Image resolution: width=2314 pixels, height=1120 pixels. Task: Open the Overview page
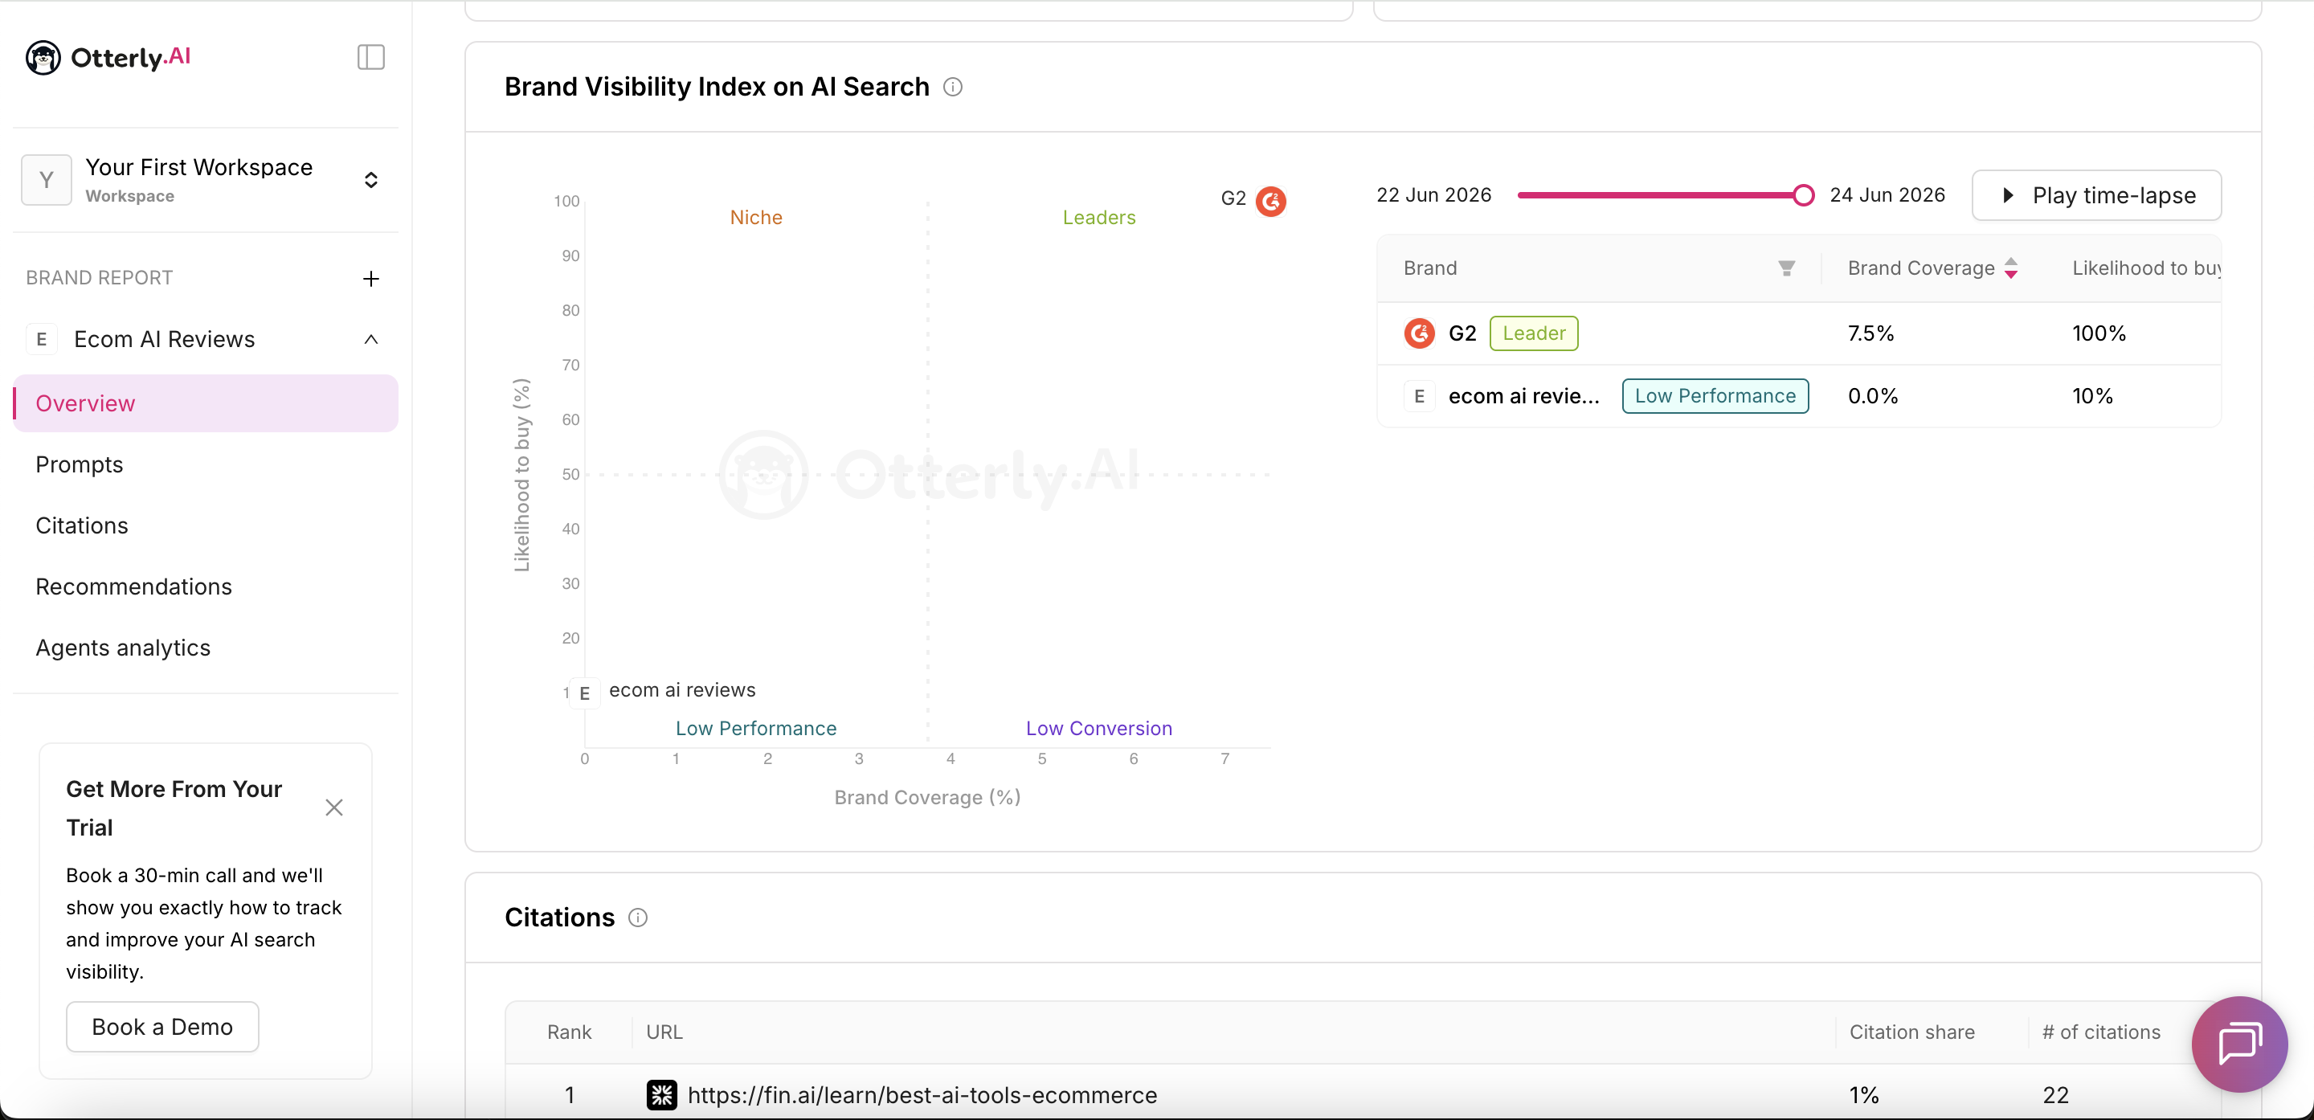tap(206, 403)
